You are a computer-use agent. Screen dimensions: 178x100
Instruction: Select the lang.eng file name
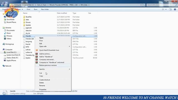click(x=29, y=41)
